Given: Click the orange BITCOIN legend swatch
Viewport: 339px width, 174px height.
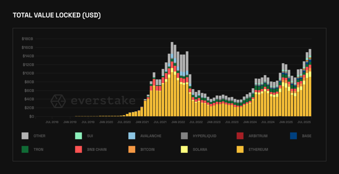Looking at the screenshot, I should (x=132, y=149).
